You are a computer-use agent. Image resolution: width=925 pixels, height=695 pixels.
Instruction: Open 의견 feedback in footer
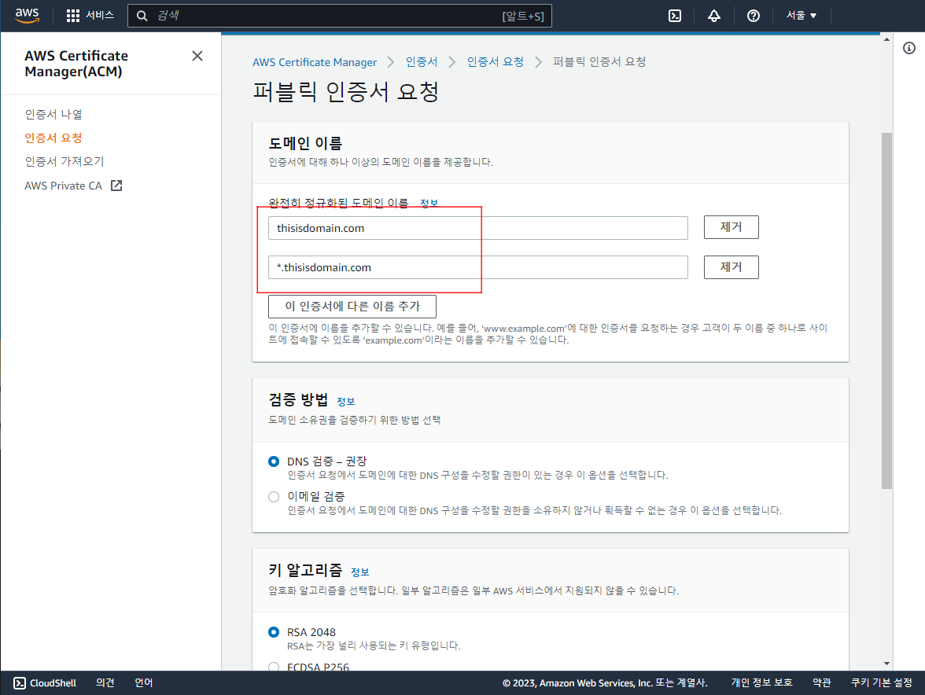105,682
